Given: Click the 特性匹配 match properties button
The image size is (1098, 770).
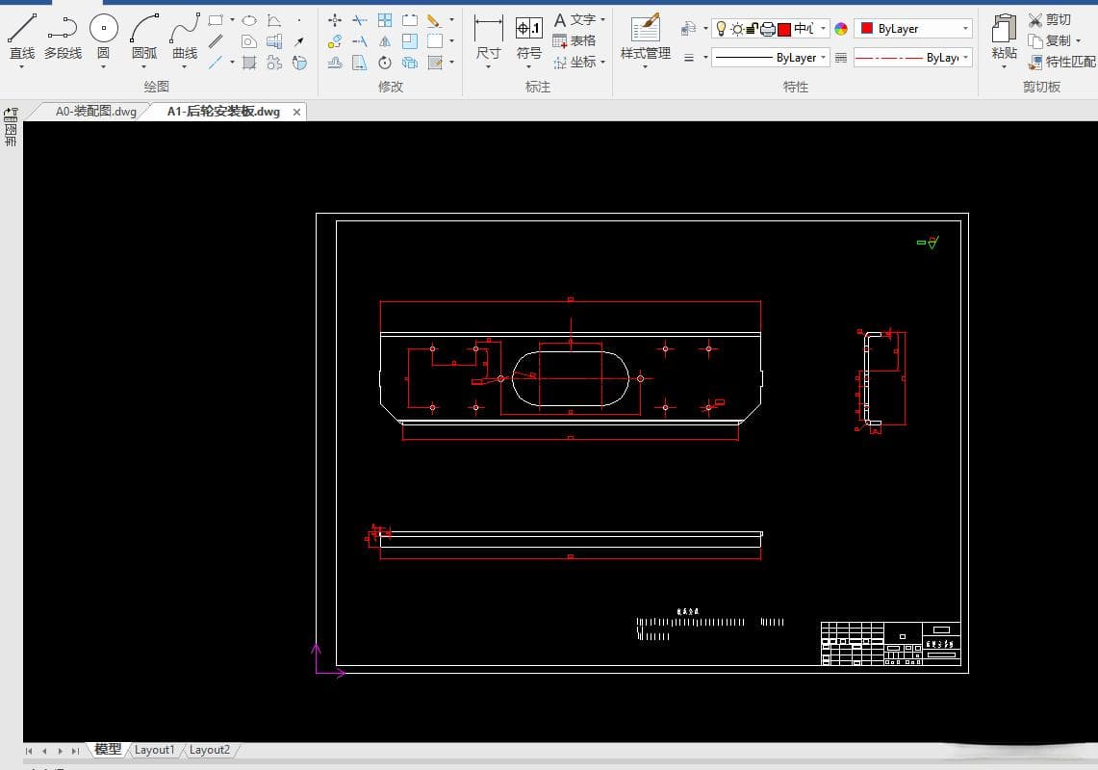Looking at the screenshot, I should click(x=1061, y=63).
